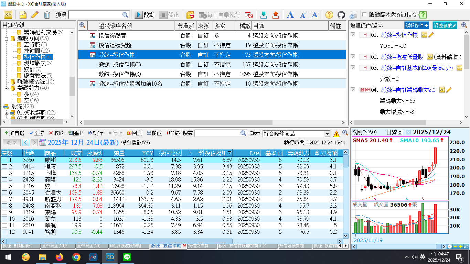470x264 pixels.
Task: Enable the 啟動腳本內Print指令 checkbox
Action: 365,15
